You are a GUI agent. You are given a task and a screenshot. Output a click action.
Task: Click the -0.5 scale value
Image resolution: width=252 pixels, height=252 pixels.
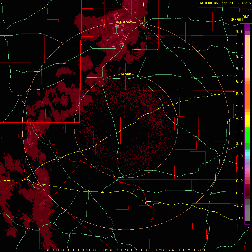[238, 193]
